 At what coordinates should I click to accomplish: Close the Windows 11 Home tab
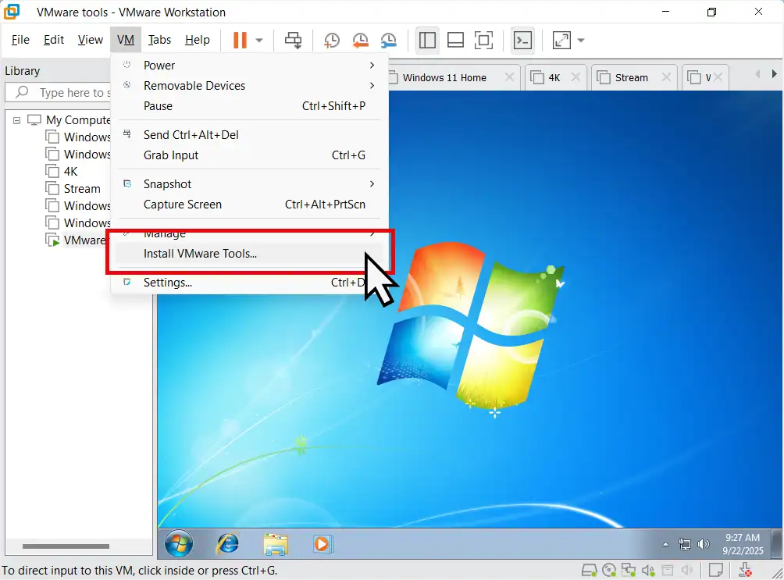pyautogui.click(x=509, y=77)
